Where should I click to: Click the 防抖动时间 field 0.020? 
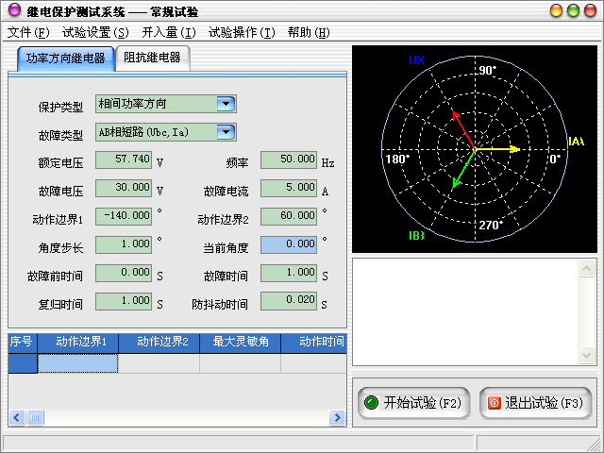coord(289,301)
